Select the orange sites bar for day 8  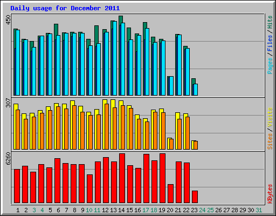pos(74,127)
